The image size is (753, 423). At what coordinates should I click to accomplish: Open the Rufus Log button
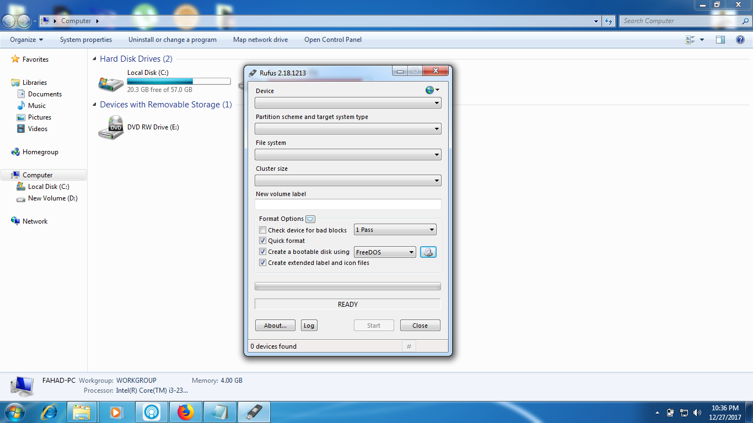point(309,326)
